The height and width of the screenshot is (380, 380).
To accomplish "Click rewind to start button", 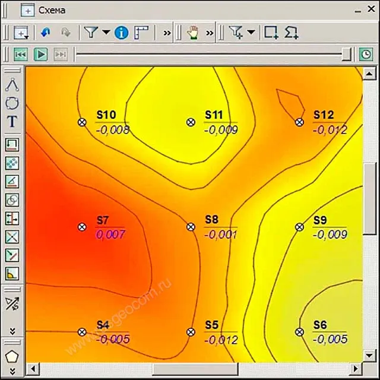I will click(21, 54).
